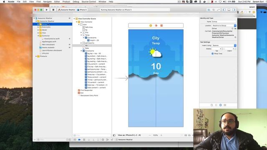This screenshot has width=267, height=150.
Task: Select the height = 25 constraint
Action: tap(94, 40)
